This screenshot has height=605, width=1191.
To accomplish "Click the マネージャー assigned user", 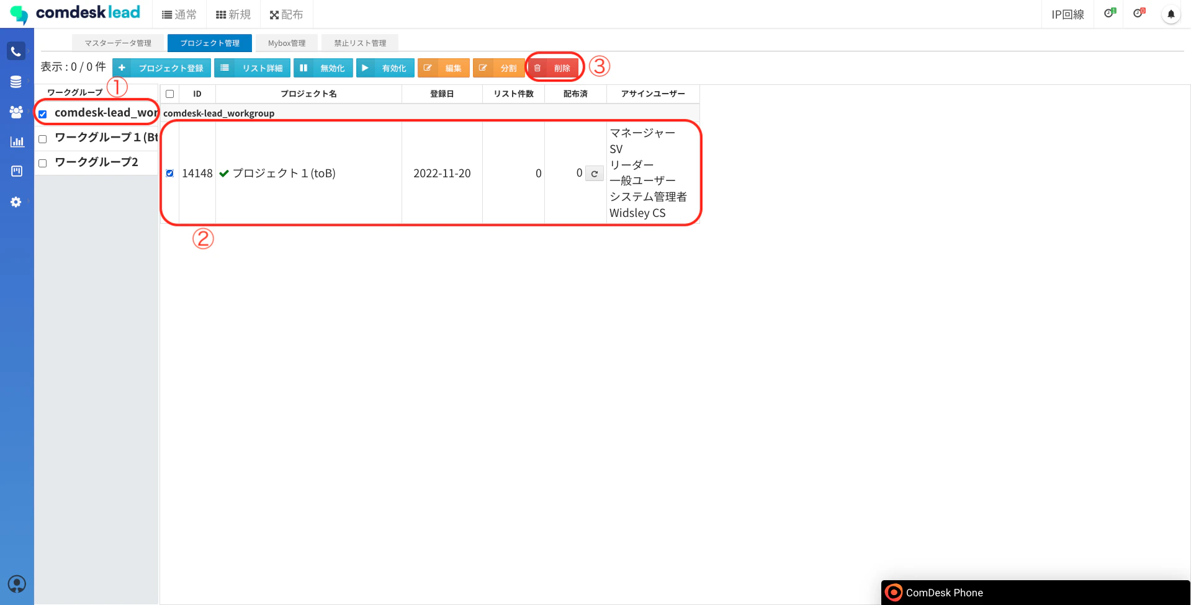I will 642,133.
